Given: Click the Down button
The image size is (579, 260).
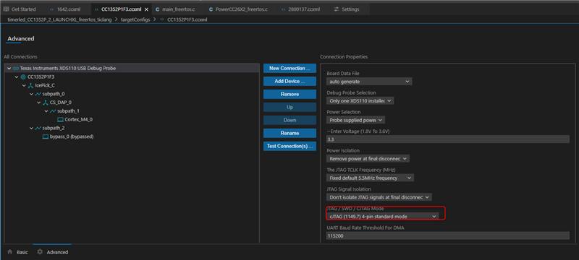Looking at the screenshot, I should coord(290,120).
